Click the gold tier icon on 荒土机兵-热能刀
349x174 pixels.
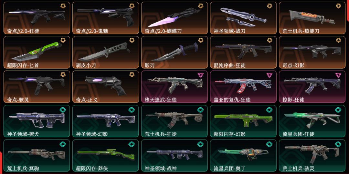pyautogui.click(x=339, y=6)
